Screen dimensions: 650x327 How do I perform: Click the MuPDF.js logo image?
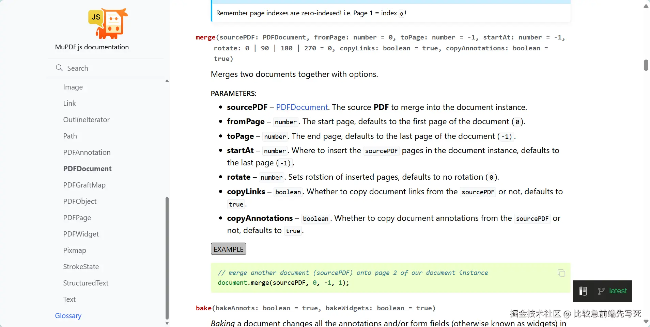pyautogui.click(x=108, y=23)
